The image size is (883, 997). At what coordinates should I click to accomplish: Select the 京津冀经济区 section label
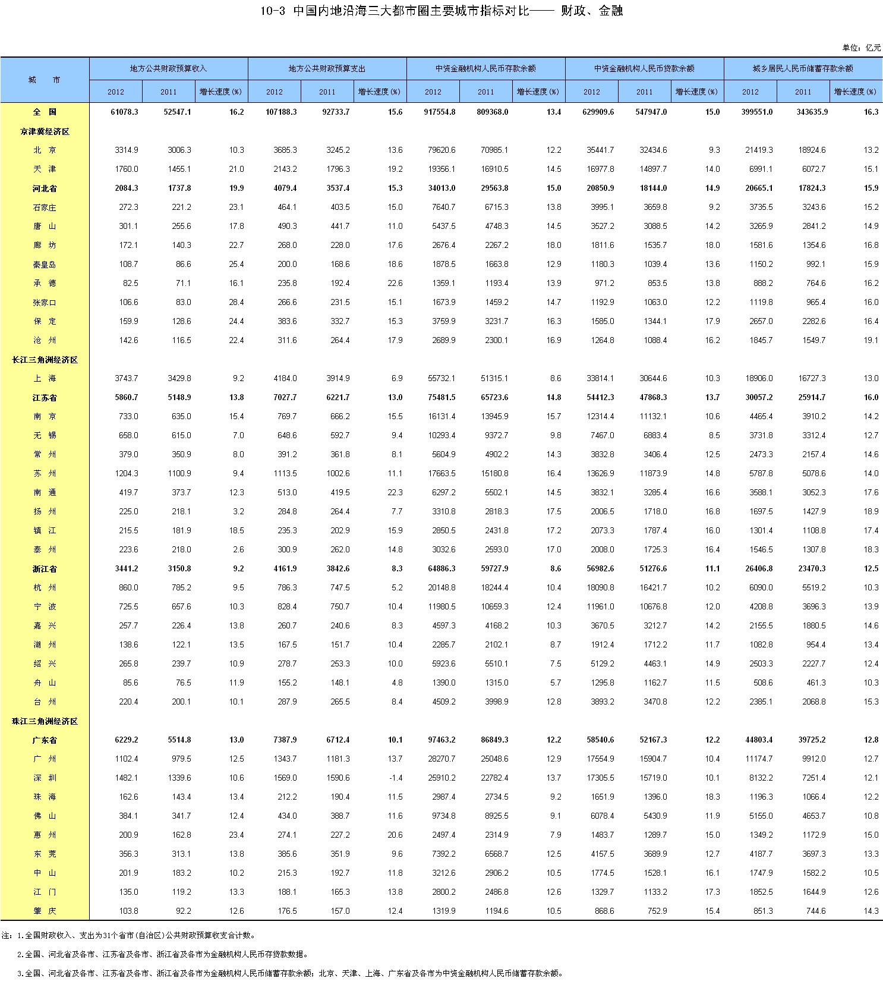click(x=45, y=131)
